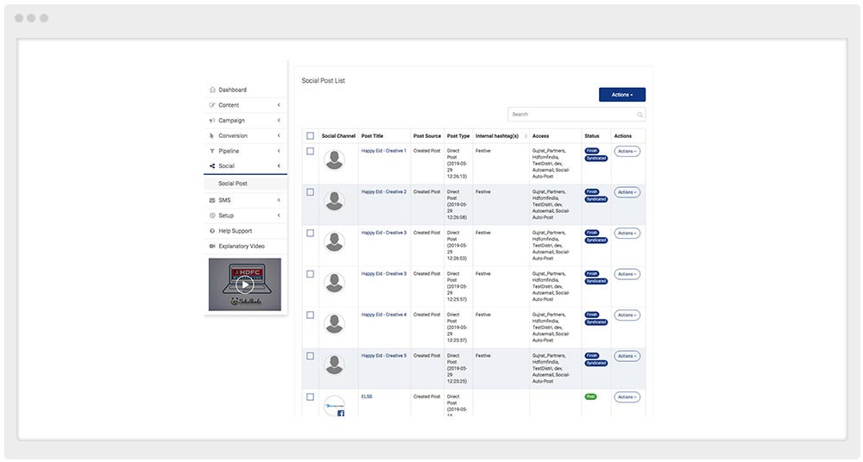Expand the SMS menu chevron
Screen dimensions: 863x462
click(279, 200)
